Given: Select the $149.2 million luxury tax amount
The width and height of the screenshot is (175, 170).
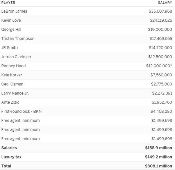Looking at the screenshot, I should [x=158, y=157].
